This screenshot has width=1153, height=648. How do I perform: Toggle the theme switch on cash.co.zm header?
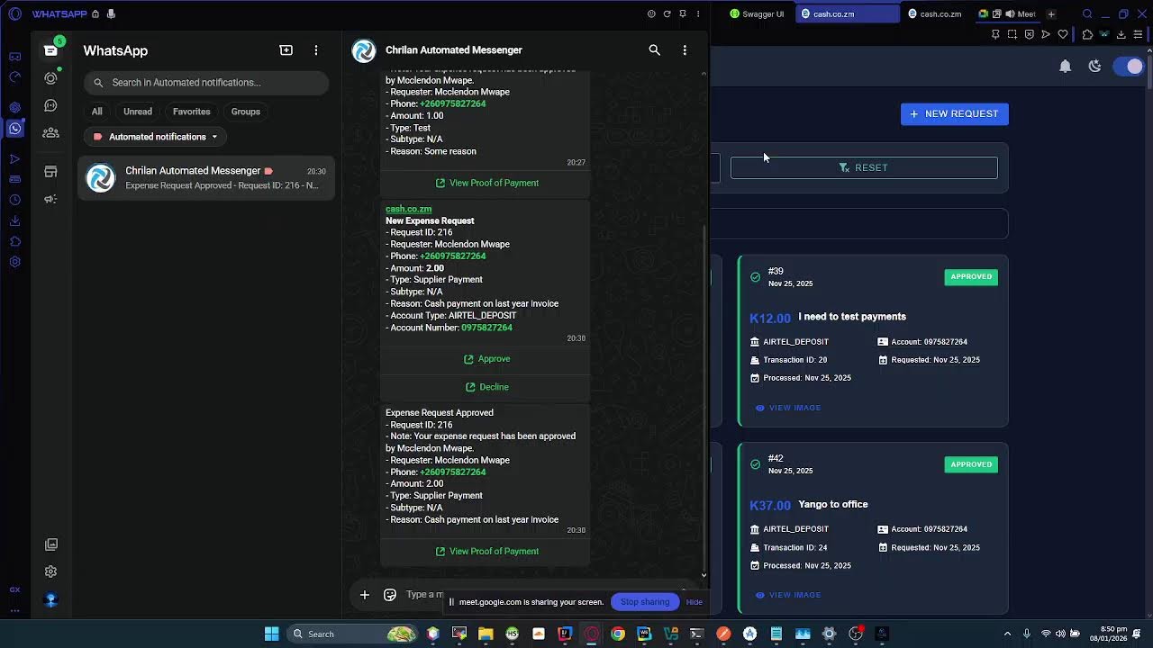point(1129,66)
